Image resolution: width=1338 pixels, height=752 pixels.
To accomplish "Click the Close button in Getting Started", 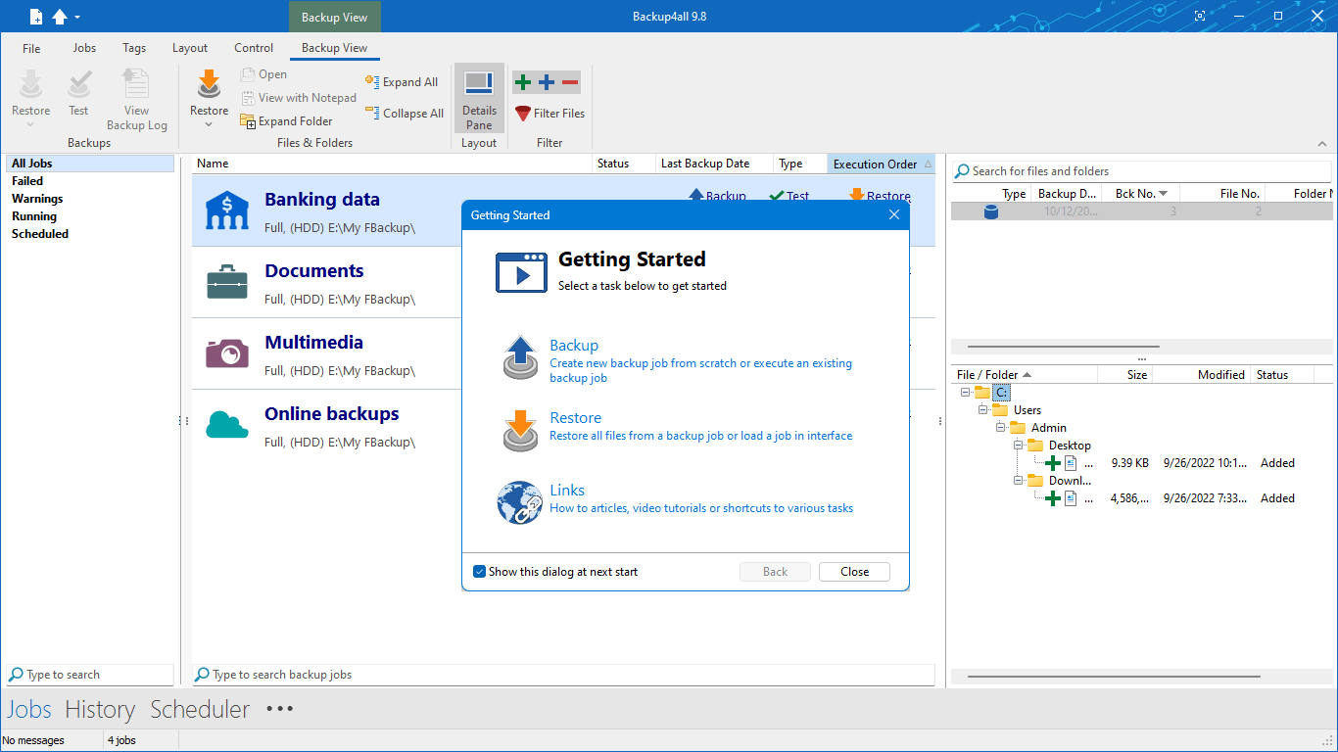I will (854, 572).
